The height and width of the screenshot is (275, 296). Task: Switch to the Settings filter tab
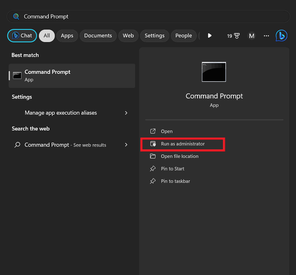pyautogui.click(x=154, y=36)
